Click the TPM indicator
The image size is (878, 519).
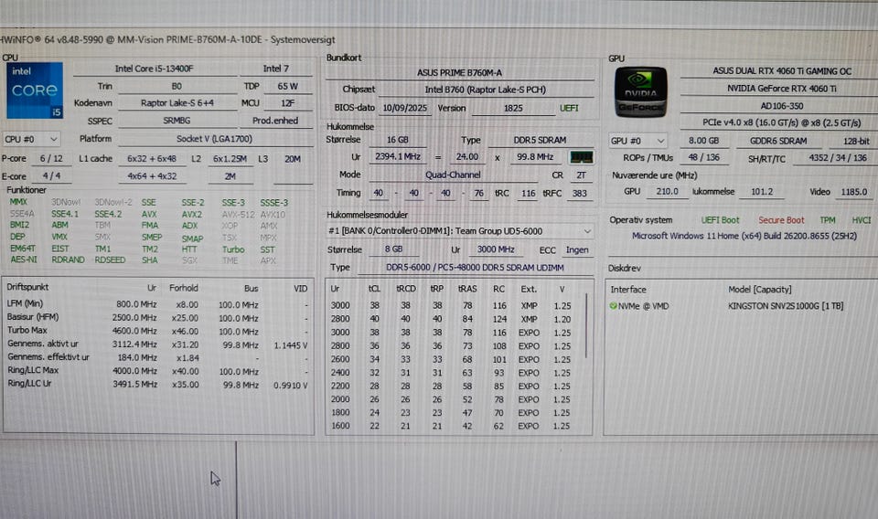click(828, 220)
